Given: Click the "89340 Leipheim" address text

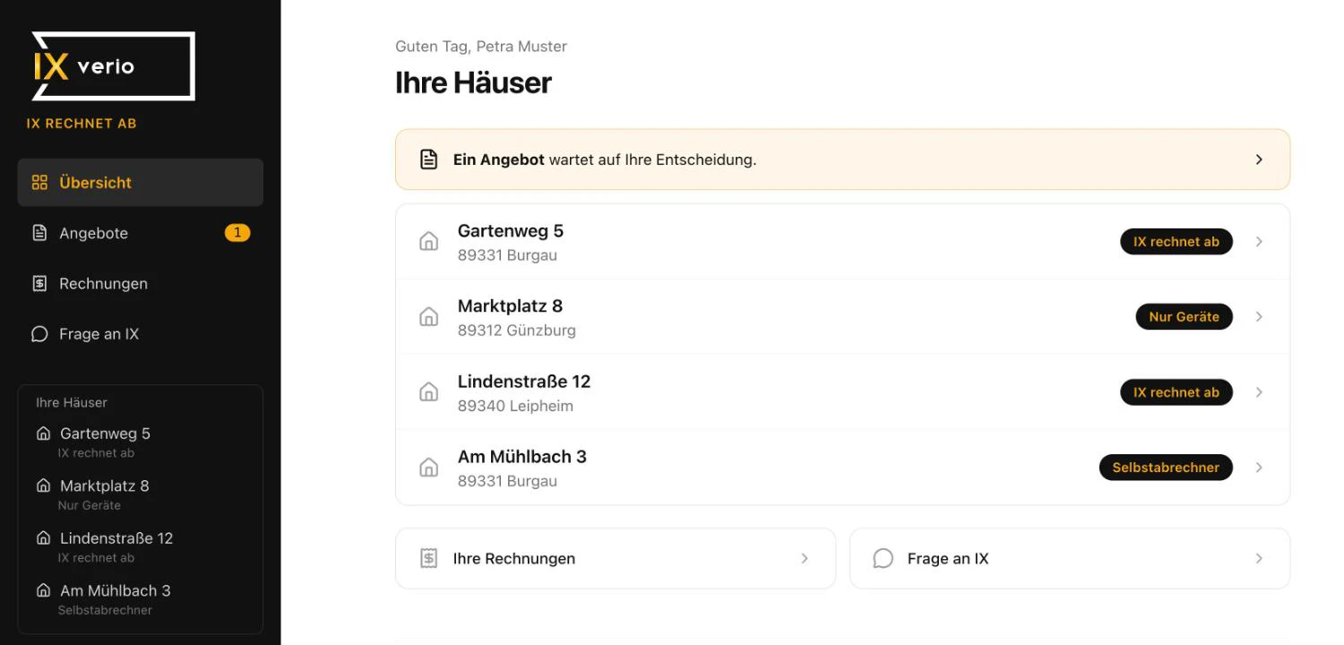Looking at the screenshot, I should pyautogui.click(x=515, y=406).
